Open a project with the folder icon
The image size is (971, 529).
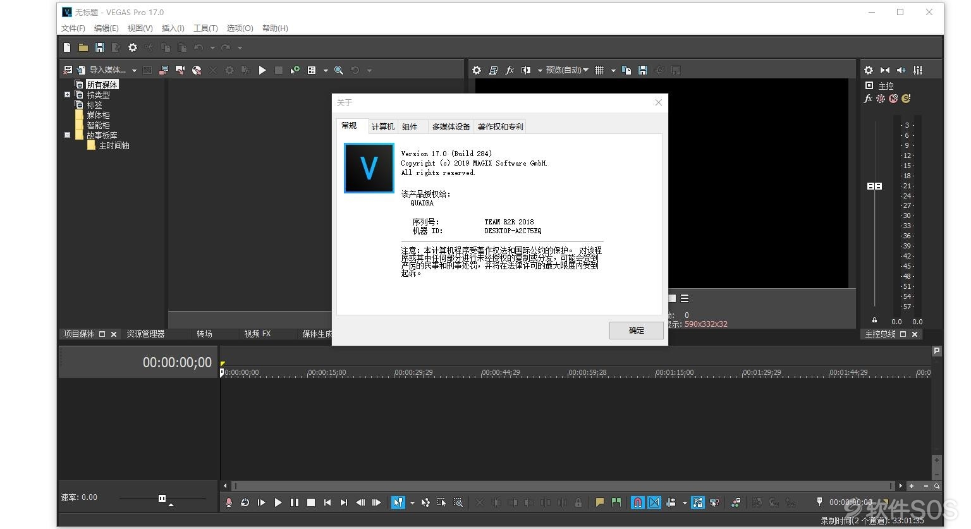[x=83, y=47]
